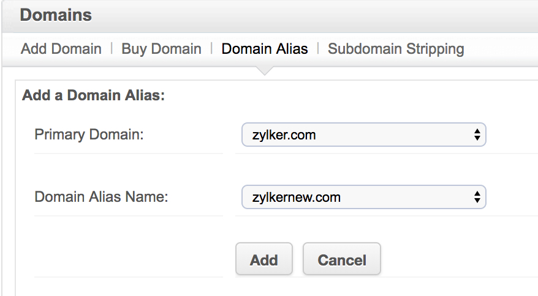Click the pointer triangle below Domain Alias
This screenshot has width=538, height=296.
[x=264, y=70]
